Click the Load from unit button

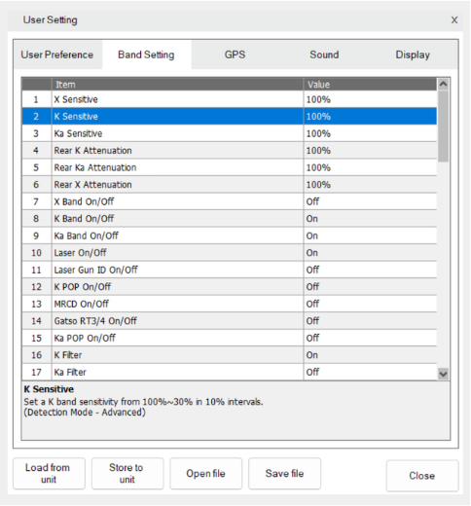tap(49, 473)
